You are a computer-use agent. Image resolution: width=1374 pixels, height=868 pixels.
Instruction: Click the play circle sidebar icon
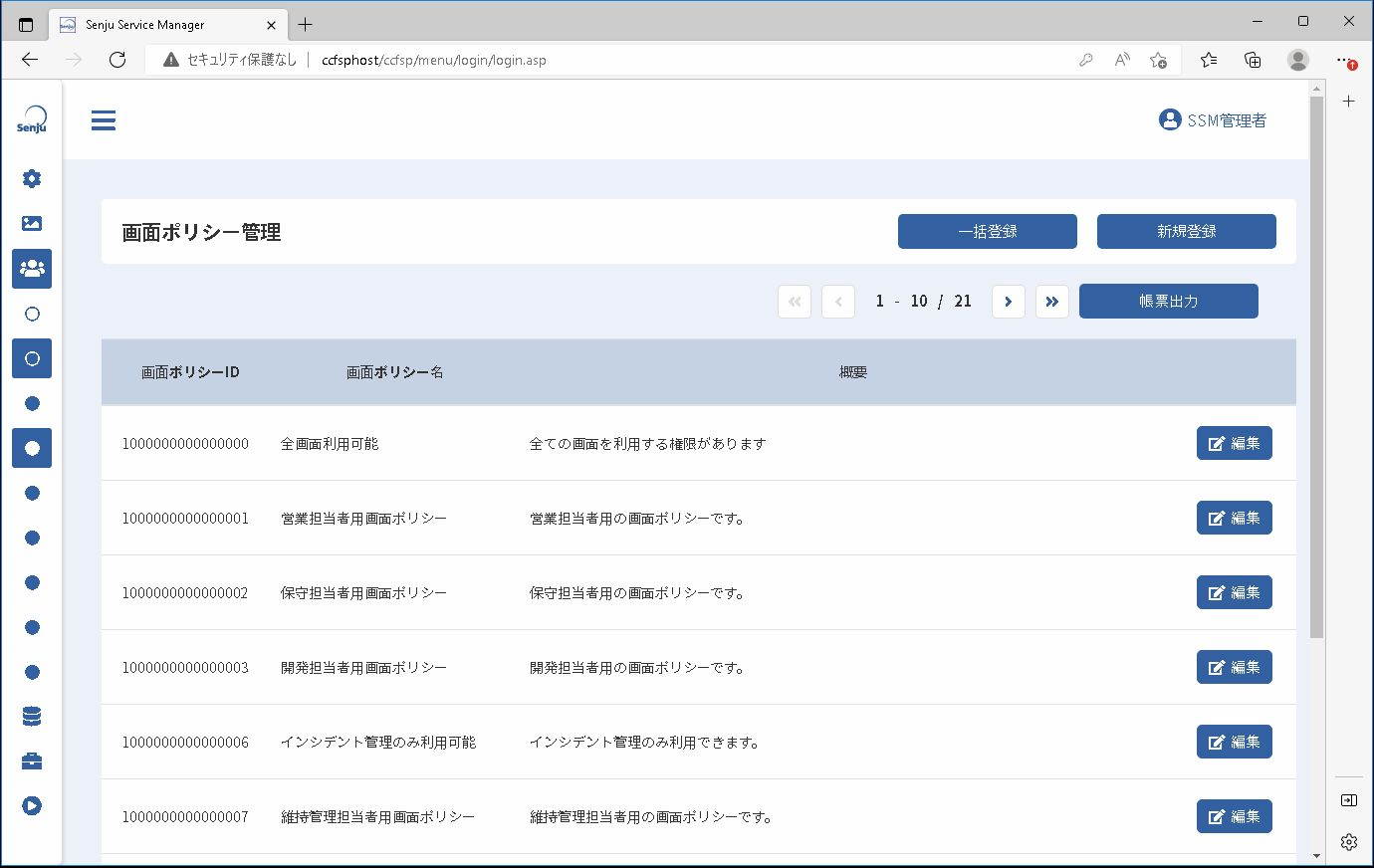[32, 806]
